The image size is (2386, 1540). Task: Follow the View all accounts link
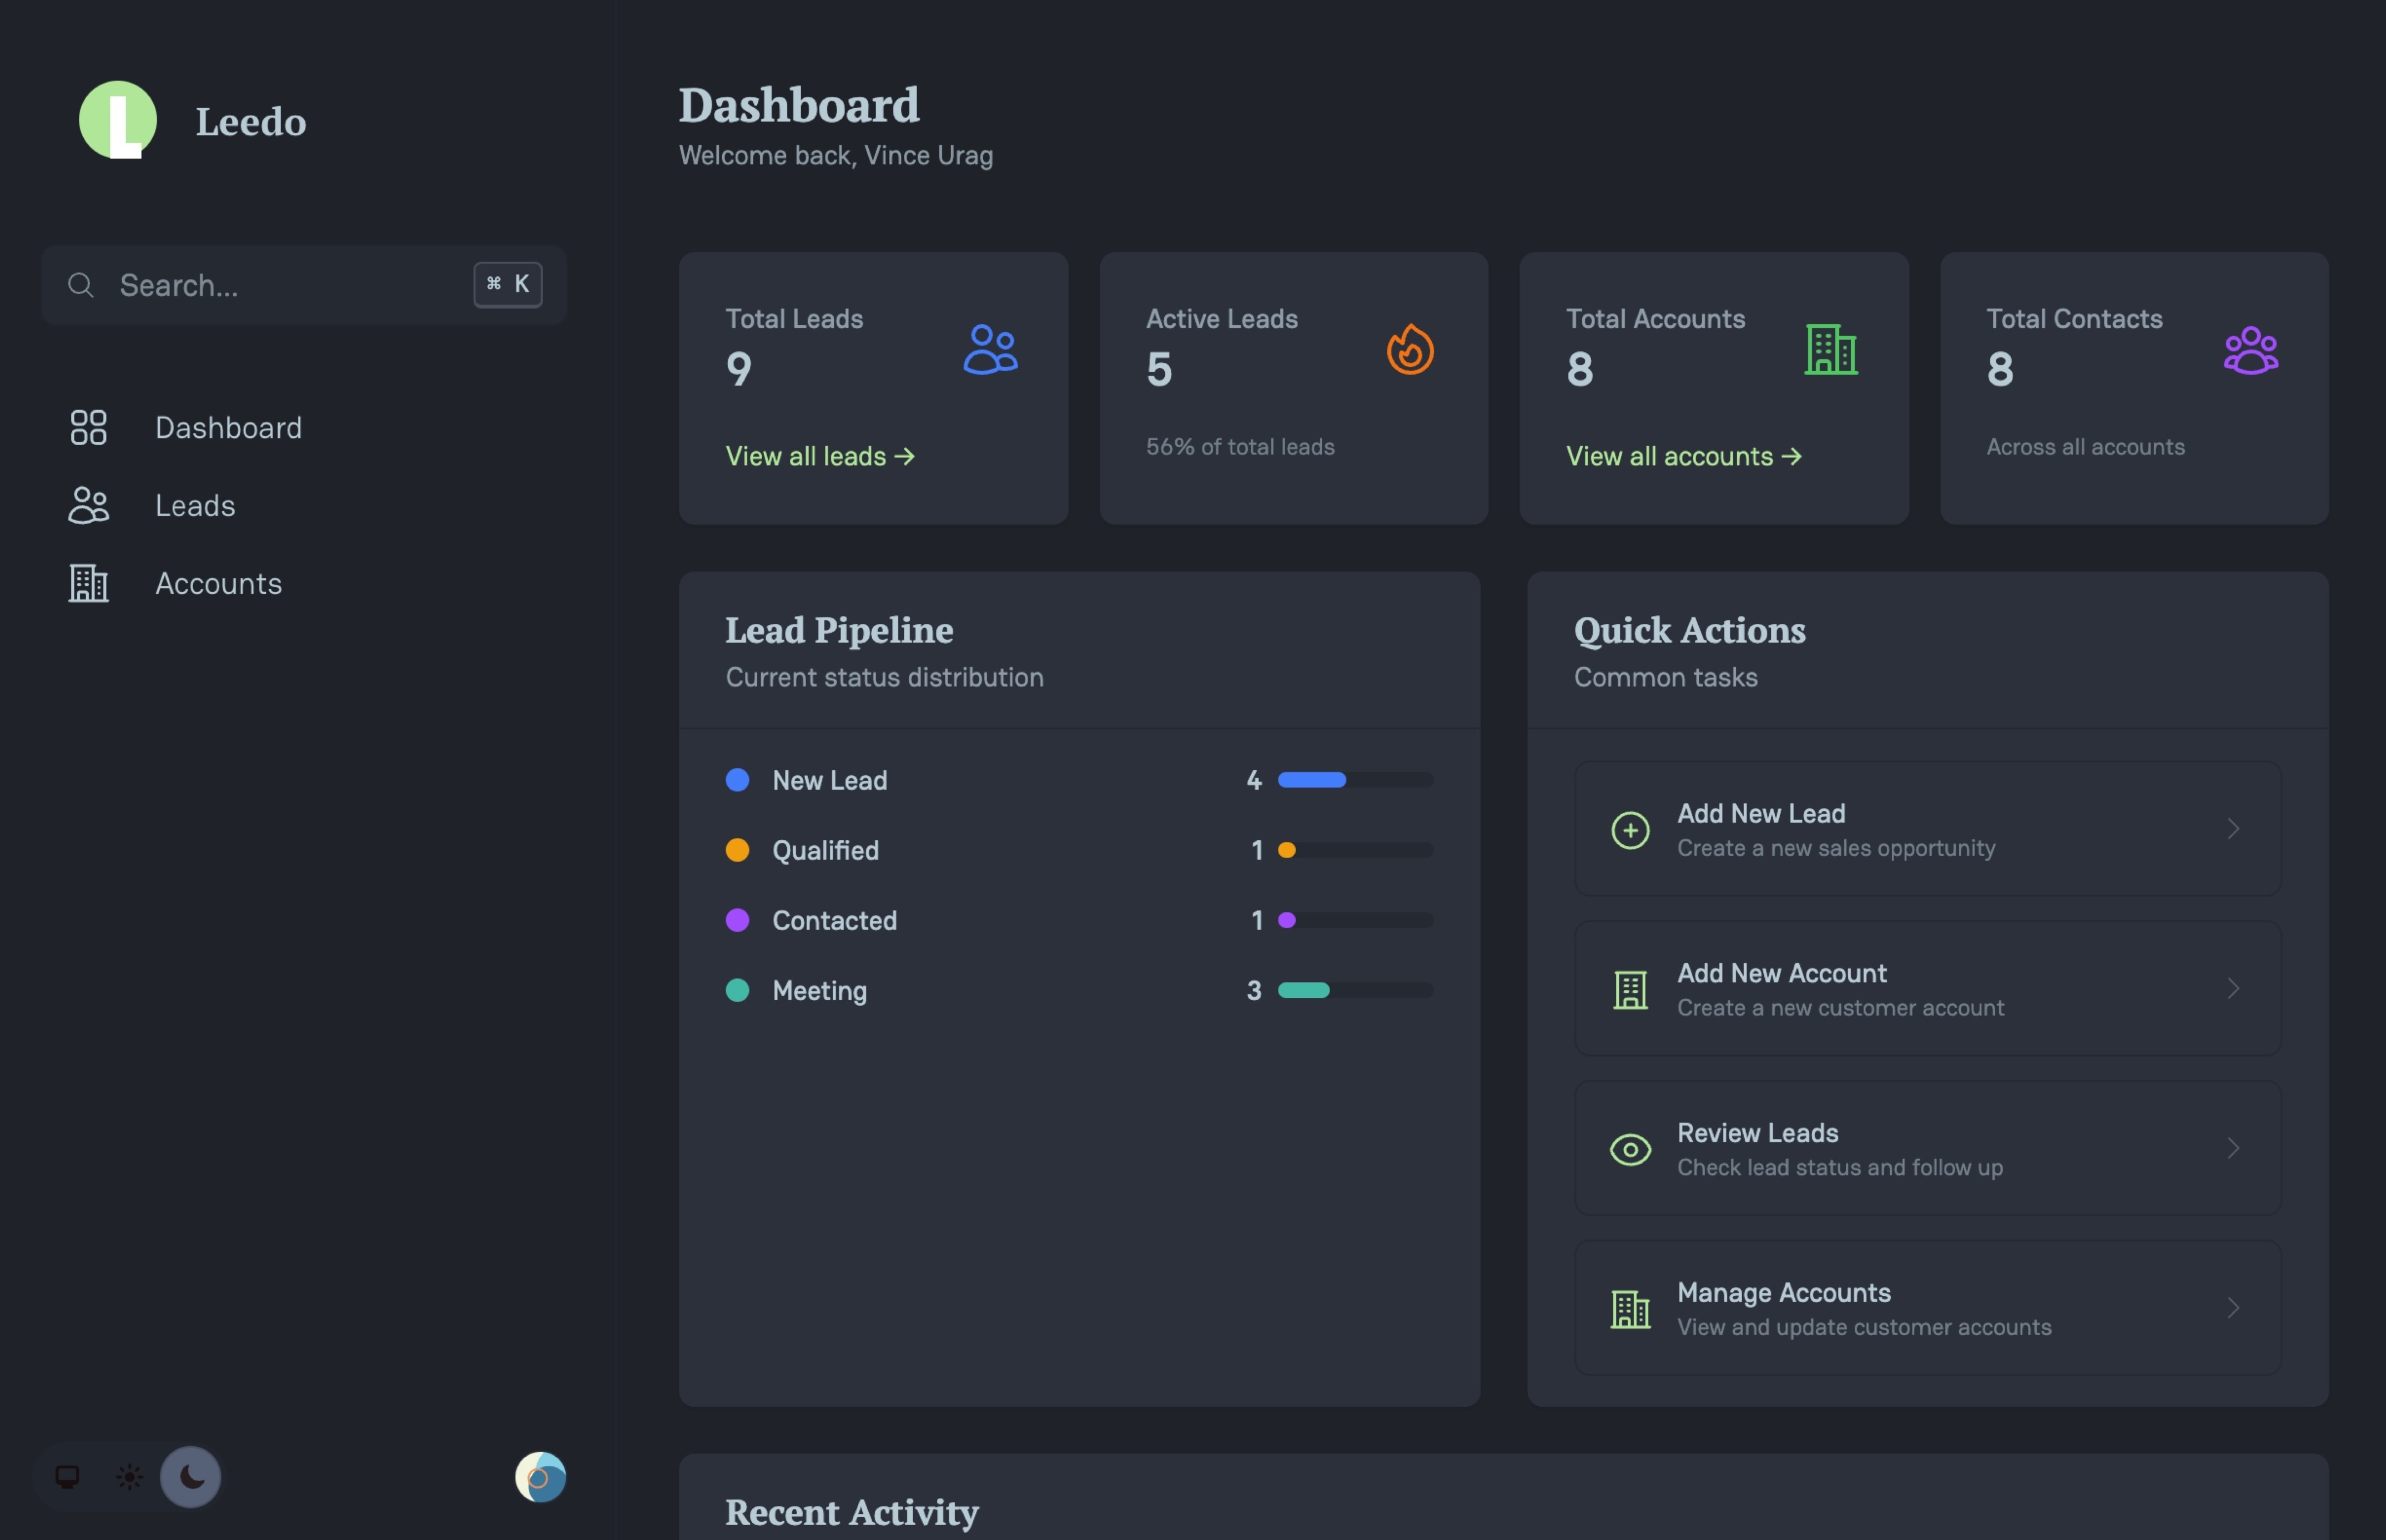[1682, 456]
